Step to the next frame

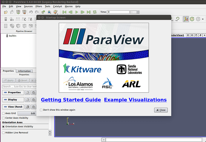[x=82, y=12]
